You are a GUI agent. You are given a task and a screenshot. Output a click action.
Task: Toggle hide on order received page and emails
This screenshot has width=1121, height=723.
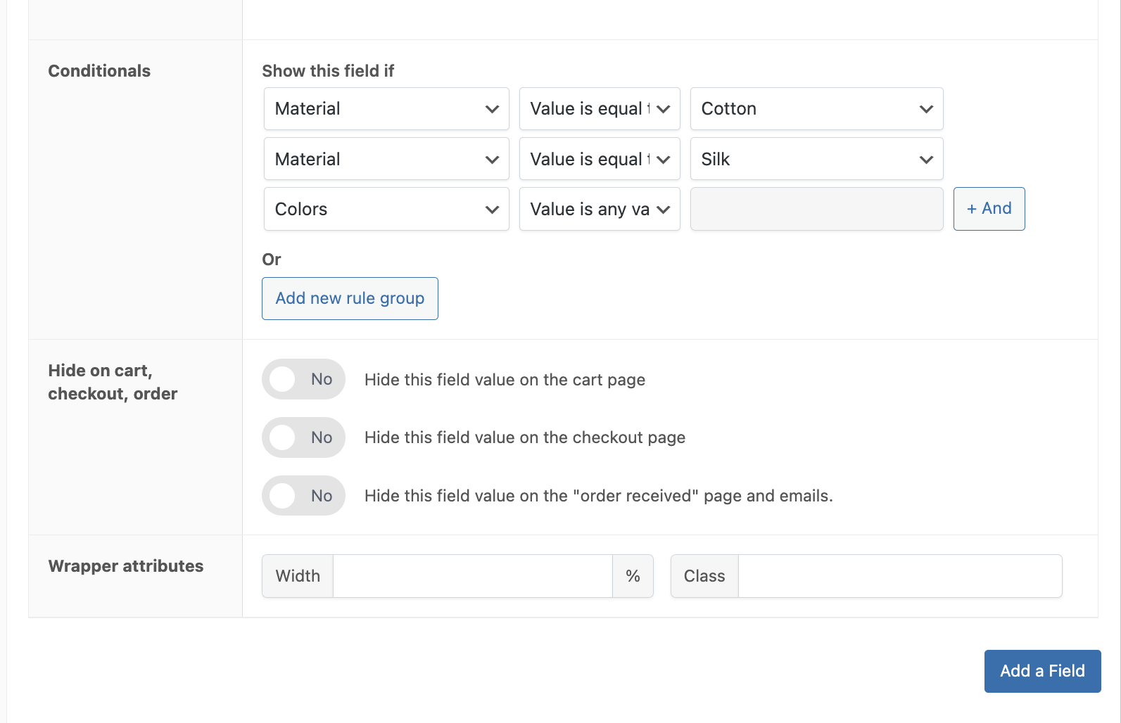point(303,496)
